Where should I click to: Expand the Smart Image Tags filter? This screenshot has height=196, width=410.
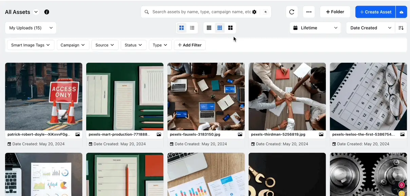tap(30, 45)
